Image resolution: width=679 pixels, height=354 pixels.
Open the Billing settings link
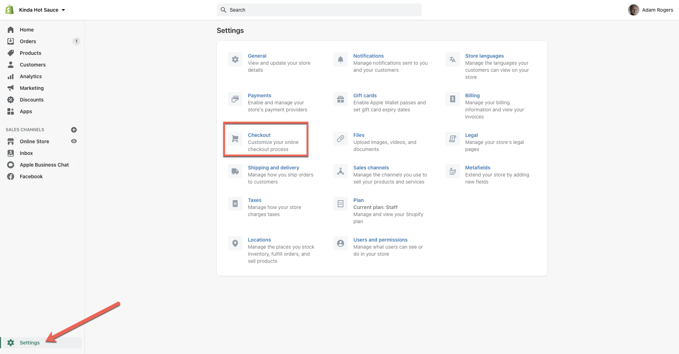pyautogui.click(x=472, y=95)
